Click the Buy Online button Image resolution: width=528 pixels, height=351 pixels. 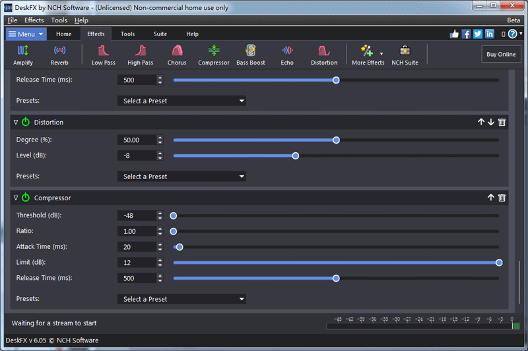pyautogui.click(x=501, y=54)
